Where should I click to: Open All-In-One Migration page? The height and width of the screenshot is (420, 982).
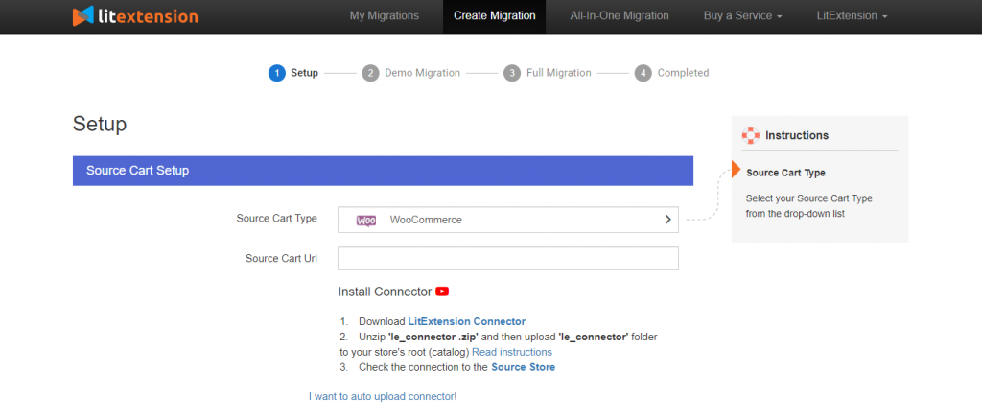pyautogui.click(x=619, y=16)
